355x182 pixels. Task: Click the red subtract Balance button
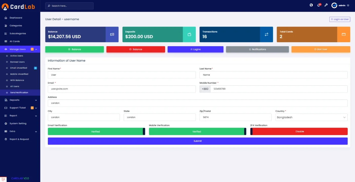[x=136, y=49]
